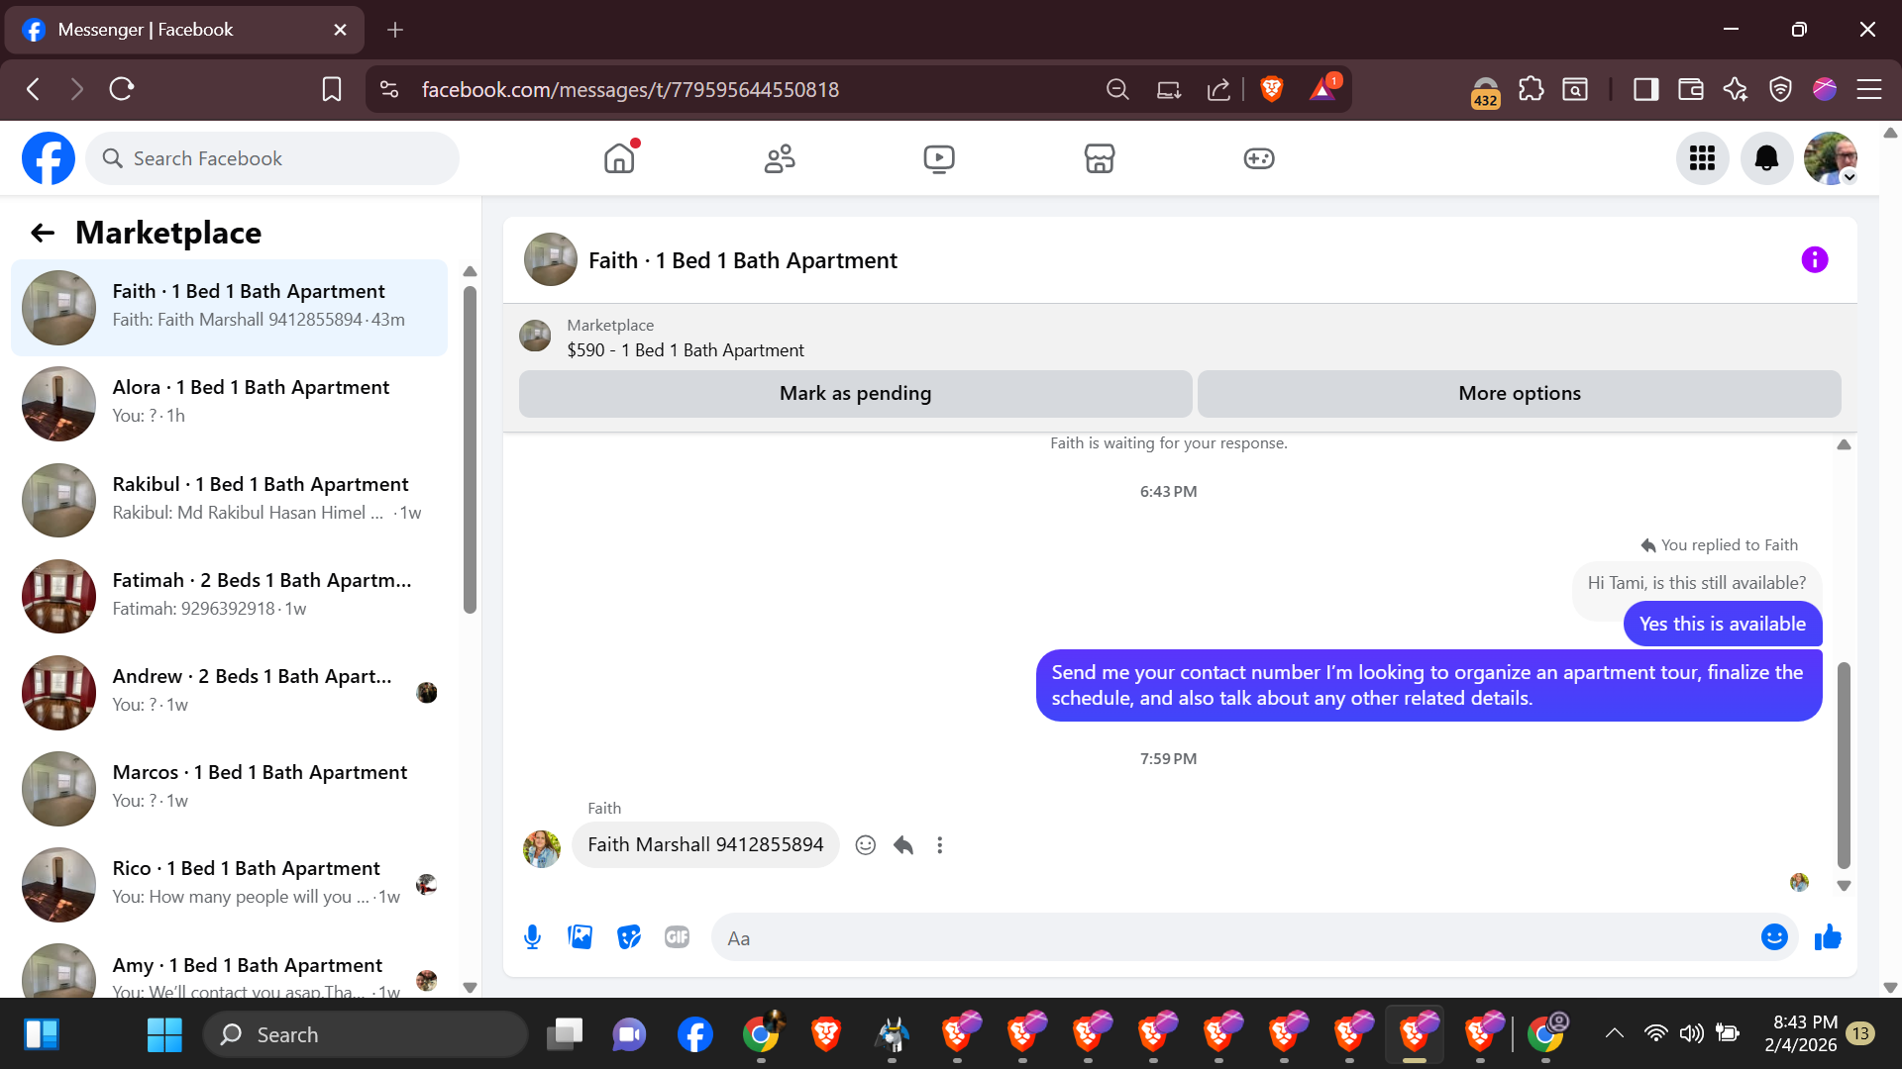Screen dimensions: 1902x1069
Task: React to Faith Marshall's message
Action: coord(865,845)
